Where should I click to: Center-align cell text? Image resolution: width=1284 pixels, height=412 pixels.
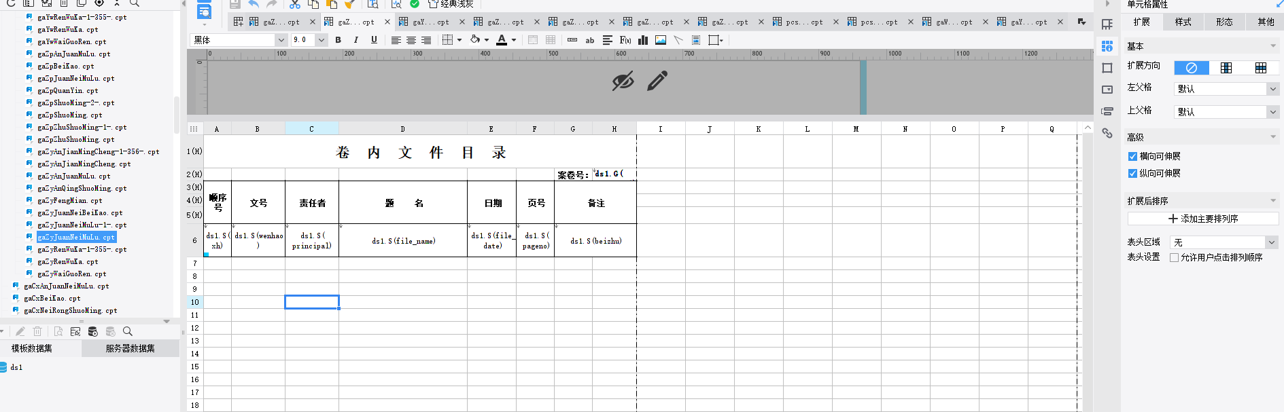(411, 40)
